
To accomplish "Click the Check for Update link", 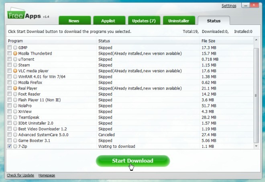I will [x=20, y=175].
